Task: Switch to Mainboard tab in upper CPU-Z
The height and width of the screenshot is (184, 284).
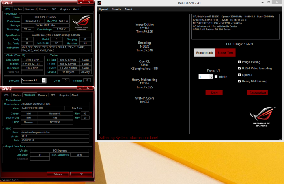Action: pyautogui.click(x=30, y=9)
